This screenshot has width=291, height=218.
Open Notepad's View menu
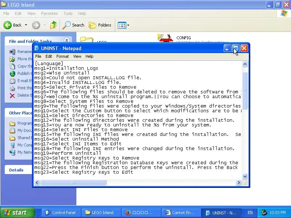(x=77, y=56)
